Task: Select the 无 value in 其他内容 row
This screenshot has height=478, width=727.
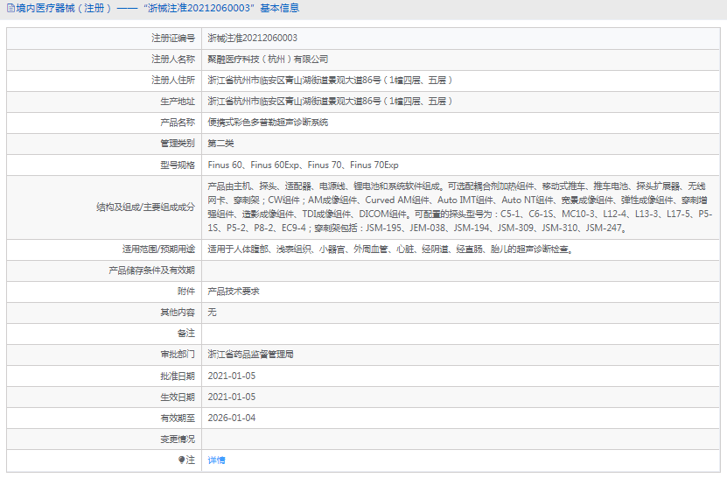Action: pos(212,313)
